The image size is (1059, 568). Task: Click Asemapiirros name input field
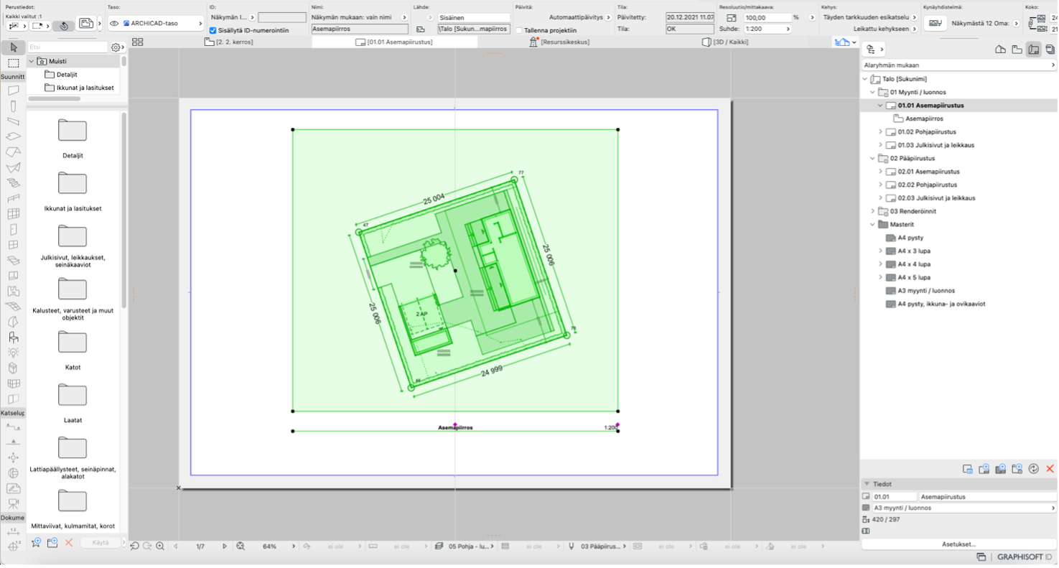point(360,29)
